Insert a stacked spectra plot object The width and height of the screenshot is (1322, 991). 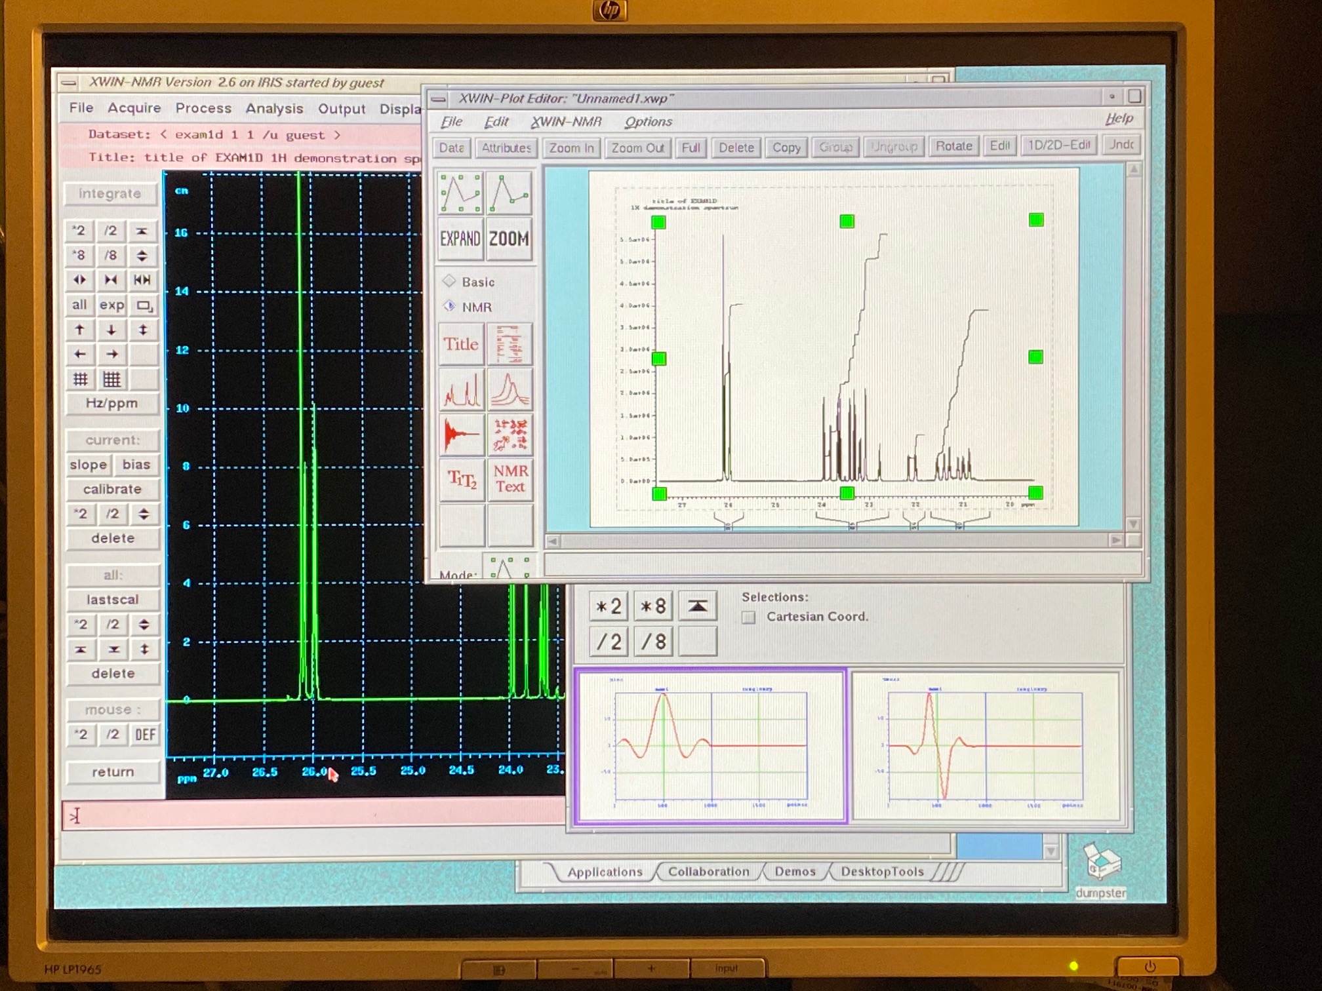point(510,389)
